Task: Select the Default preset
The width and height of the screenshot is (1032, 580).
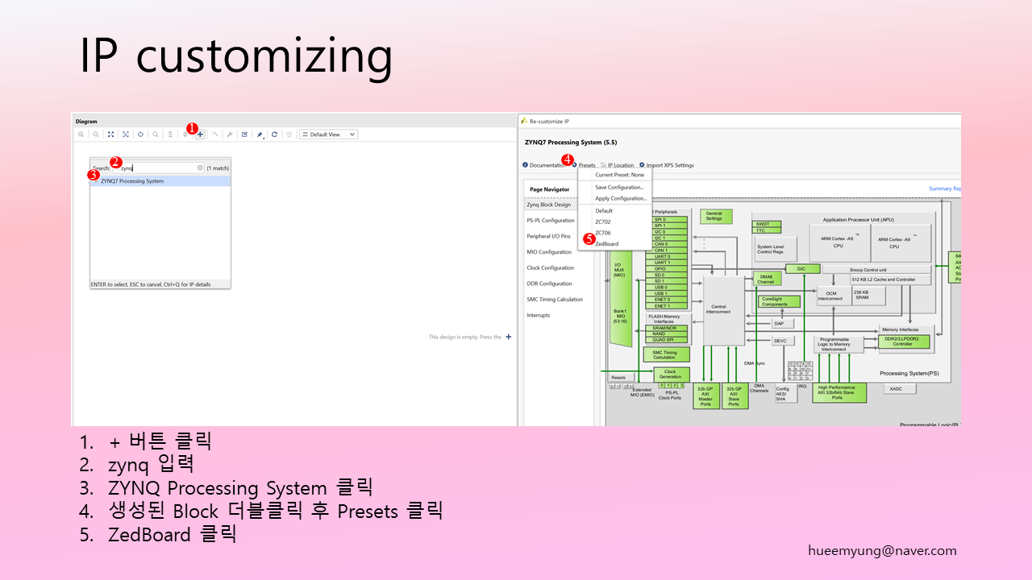Action: point(604,211)
